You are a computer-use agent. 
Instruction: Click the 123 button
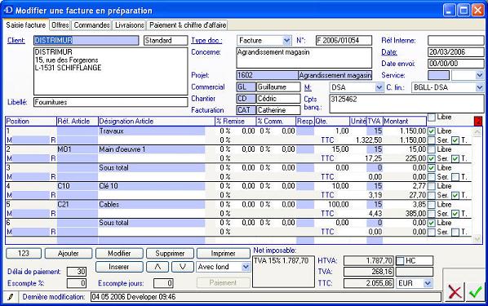point(24,254)
